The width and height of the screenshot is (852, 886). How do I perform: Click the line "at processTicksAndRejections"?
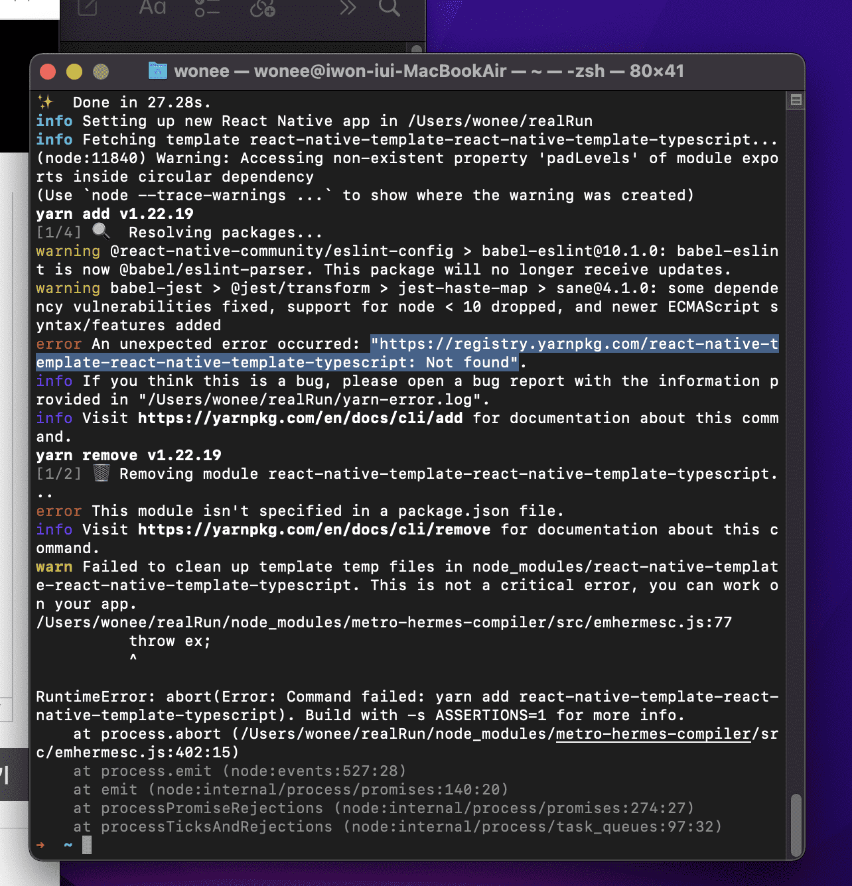click(397, 827)
